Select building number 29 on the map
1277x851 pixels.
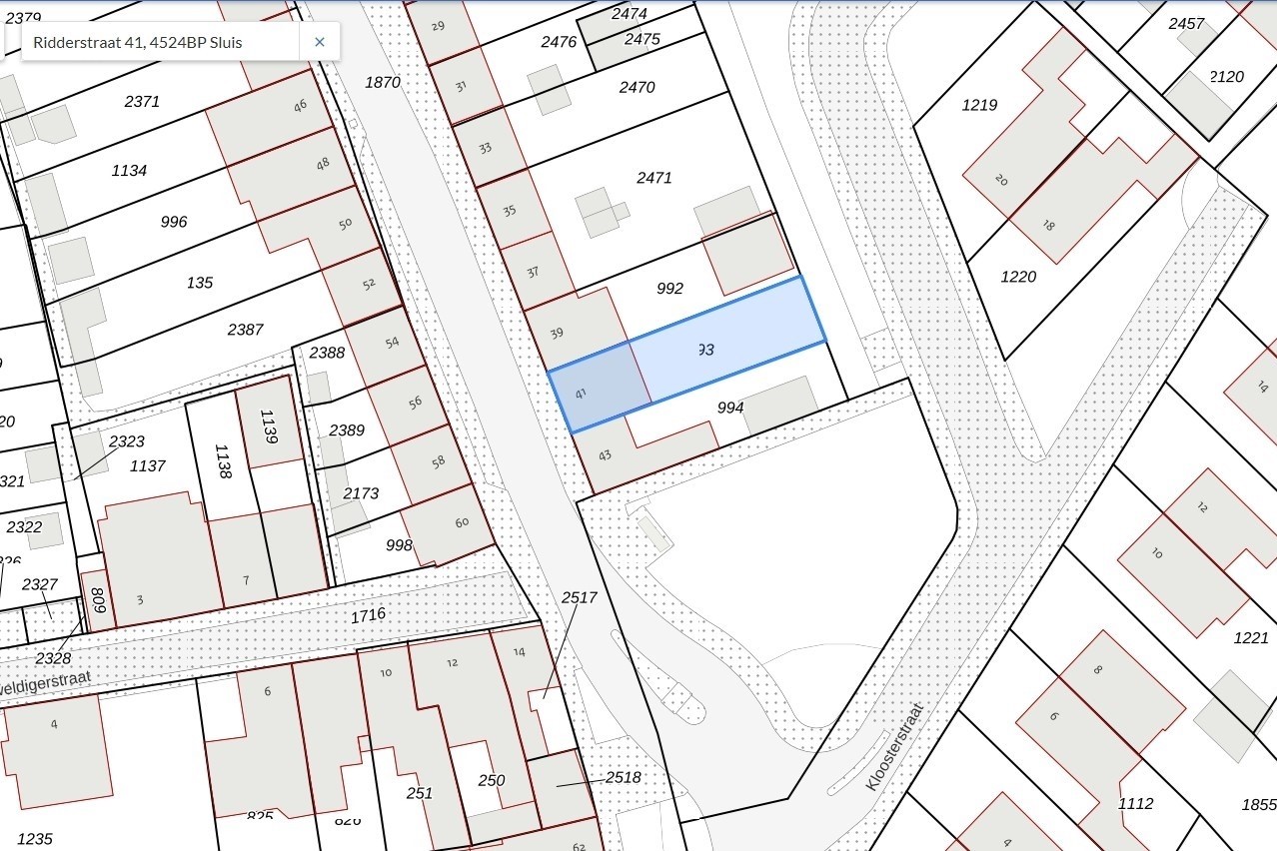point(438,26)
